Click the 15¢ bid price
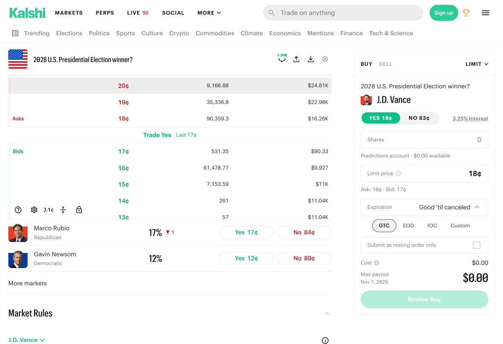Image resolution: width=503 pixels, height=344 pixels. pyautogui.click(x=124, y=184)
